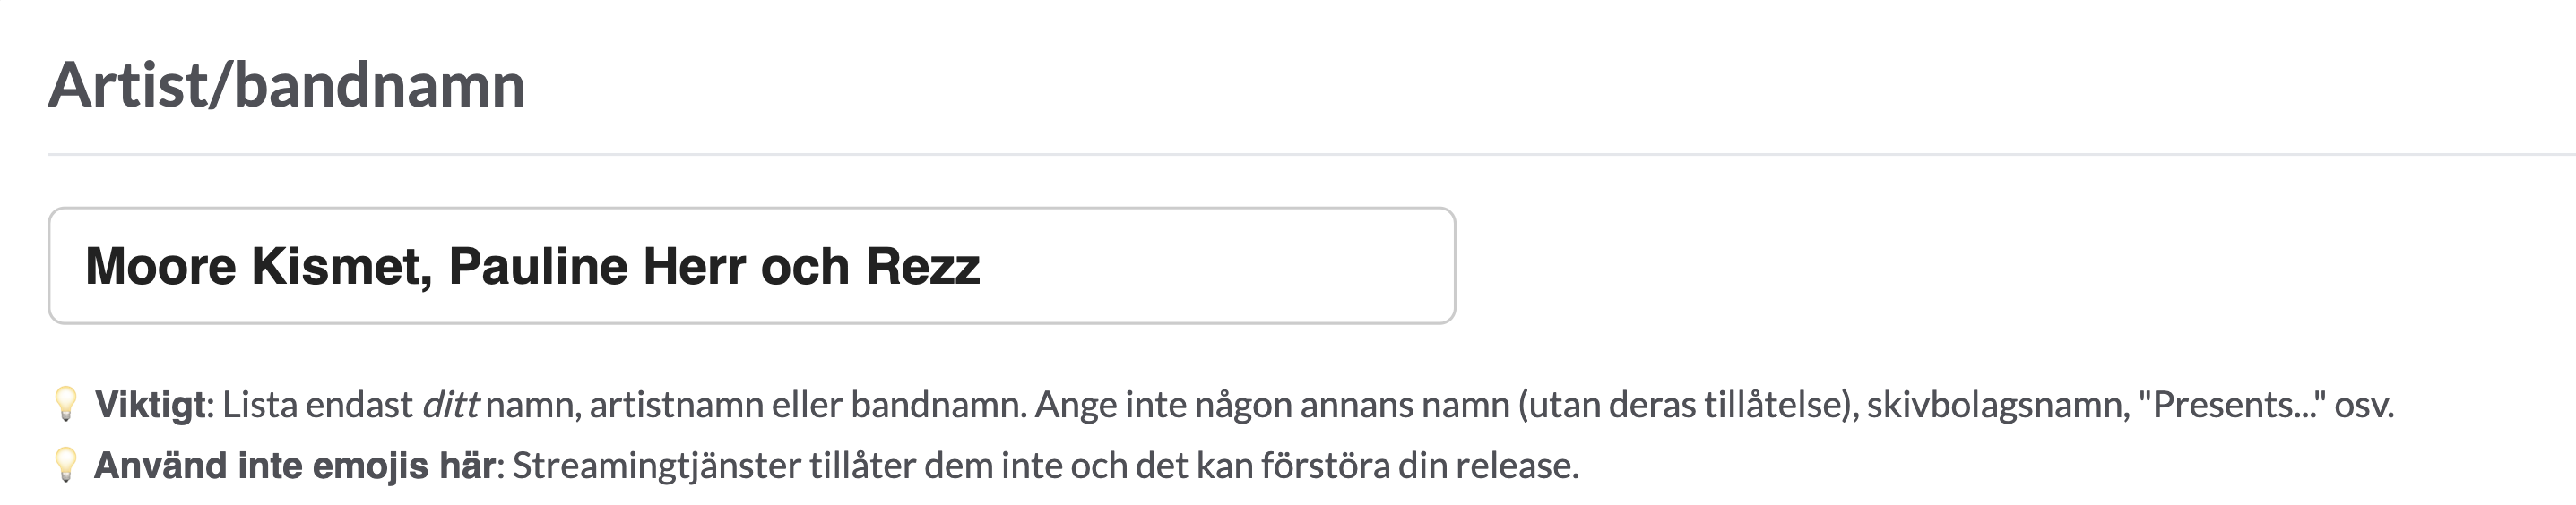The width and height of the screenshot is (2576, 505).
Task: Click "Streamingtjänster" in the emoji tip
Action: (657, 465)
